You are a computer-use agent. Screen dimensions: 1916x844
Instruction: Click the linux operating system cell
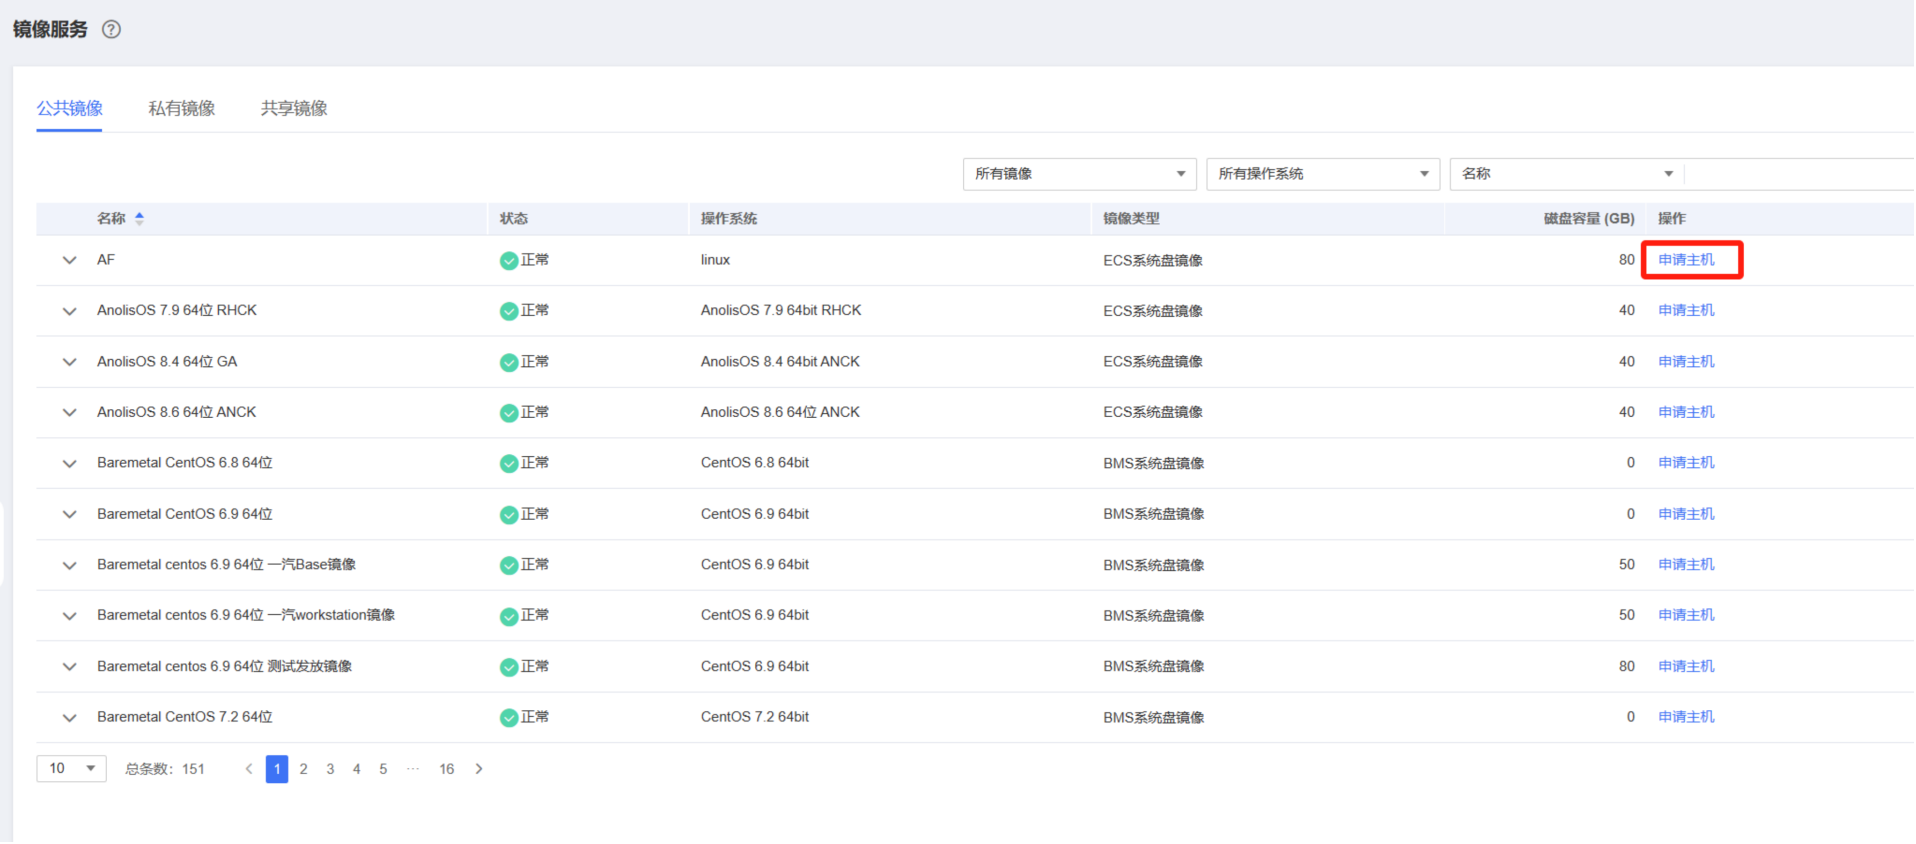pyautogui.click(x=715, y=260)
